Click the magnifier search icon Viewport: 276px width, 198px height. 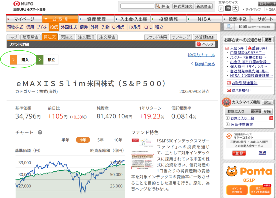pos(158,6)
